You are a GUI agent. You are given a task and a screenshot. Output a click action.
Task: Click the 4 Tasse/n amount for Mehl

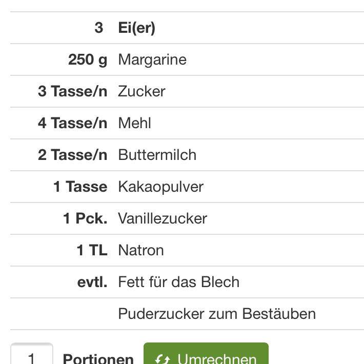(x=73, y=123)
